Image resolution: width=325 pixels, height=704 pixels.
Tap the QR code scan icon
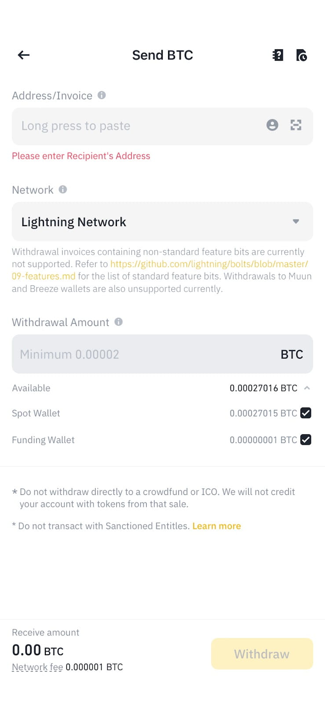pos(296,125)
